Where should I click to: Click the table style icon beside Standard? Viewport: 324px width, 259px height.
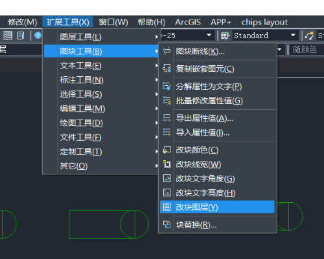click(x=225, y=36)
